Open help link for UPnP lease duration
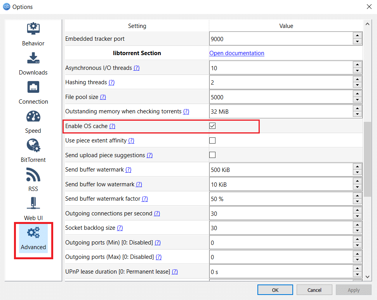The height and width of the screenshot is (300, 377). tap(175, 271)
